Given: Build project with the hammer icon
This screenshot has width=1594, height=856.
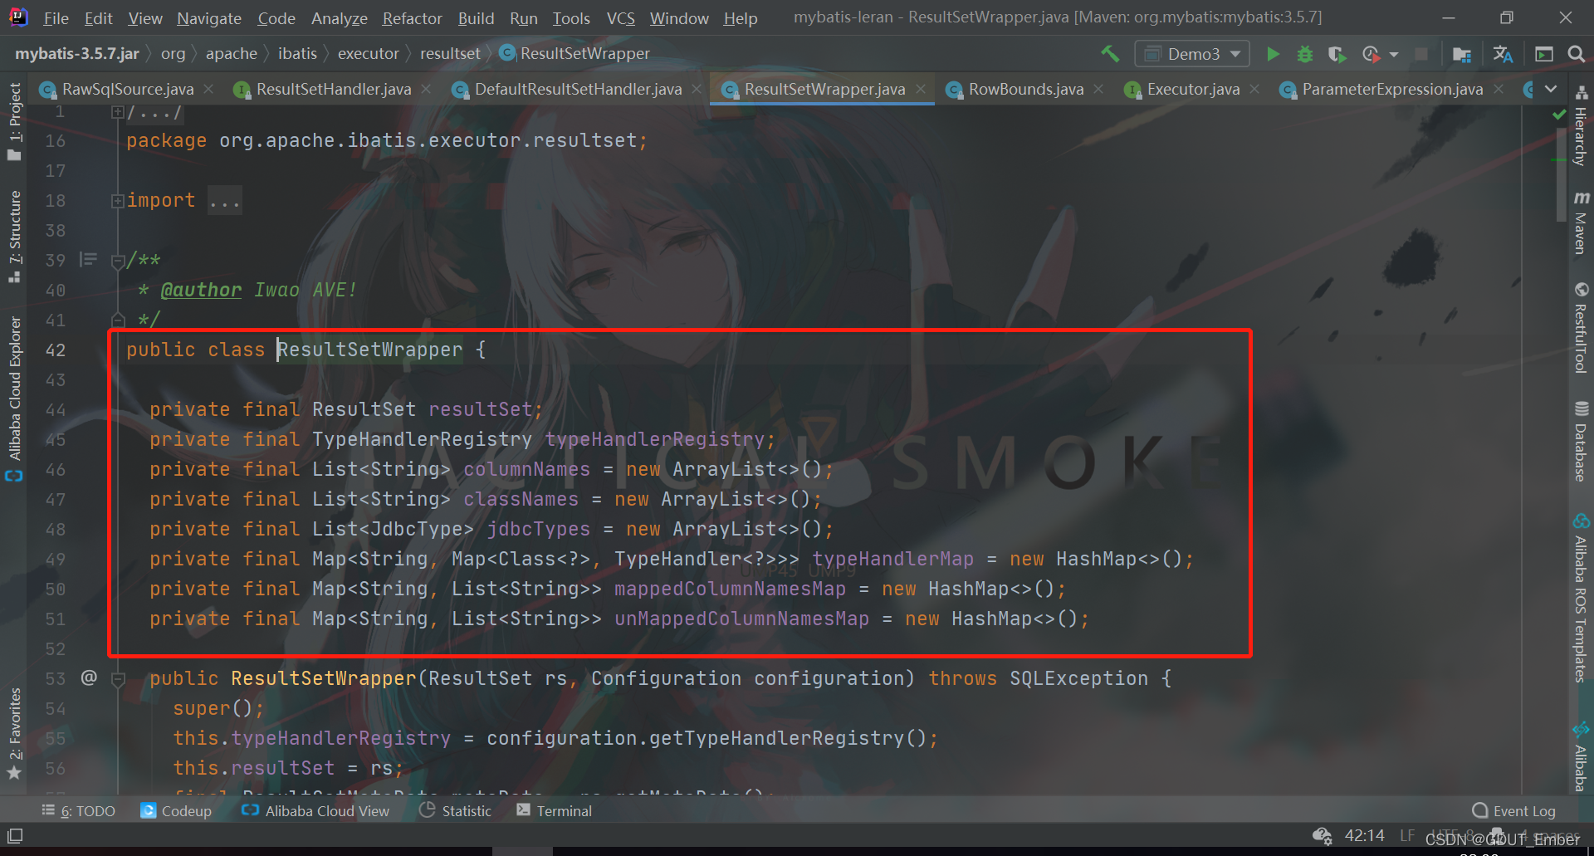Looking at the screenshot, I should tap(1110, 54).
